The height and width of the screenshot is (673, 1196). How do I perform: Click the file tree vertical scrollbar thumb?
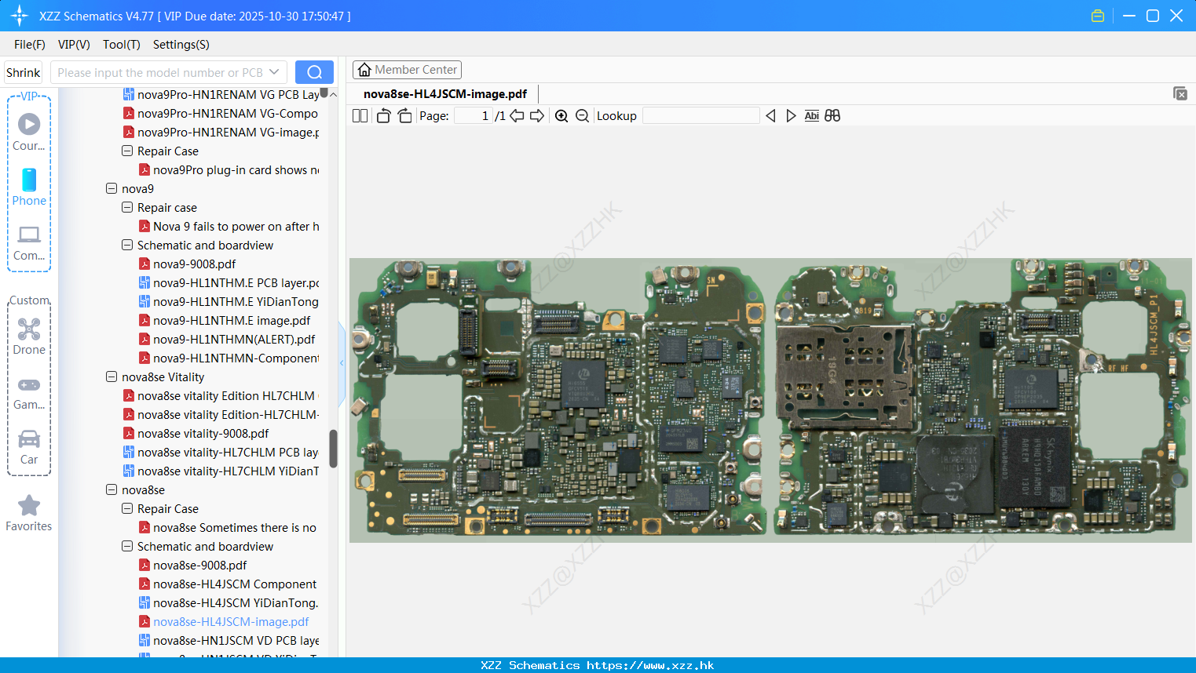click(x=333, y=449)
